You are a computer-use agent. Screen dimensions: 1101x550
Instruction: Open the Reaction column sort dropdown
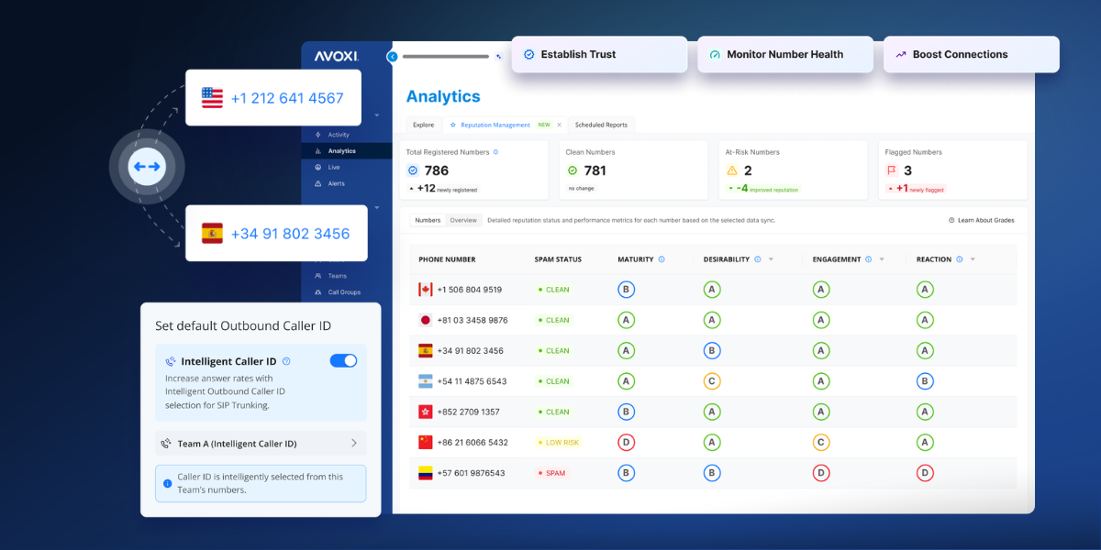(973, 259)
